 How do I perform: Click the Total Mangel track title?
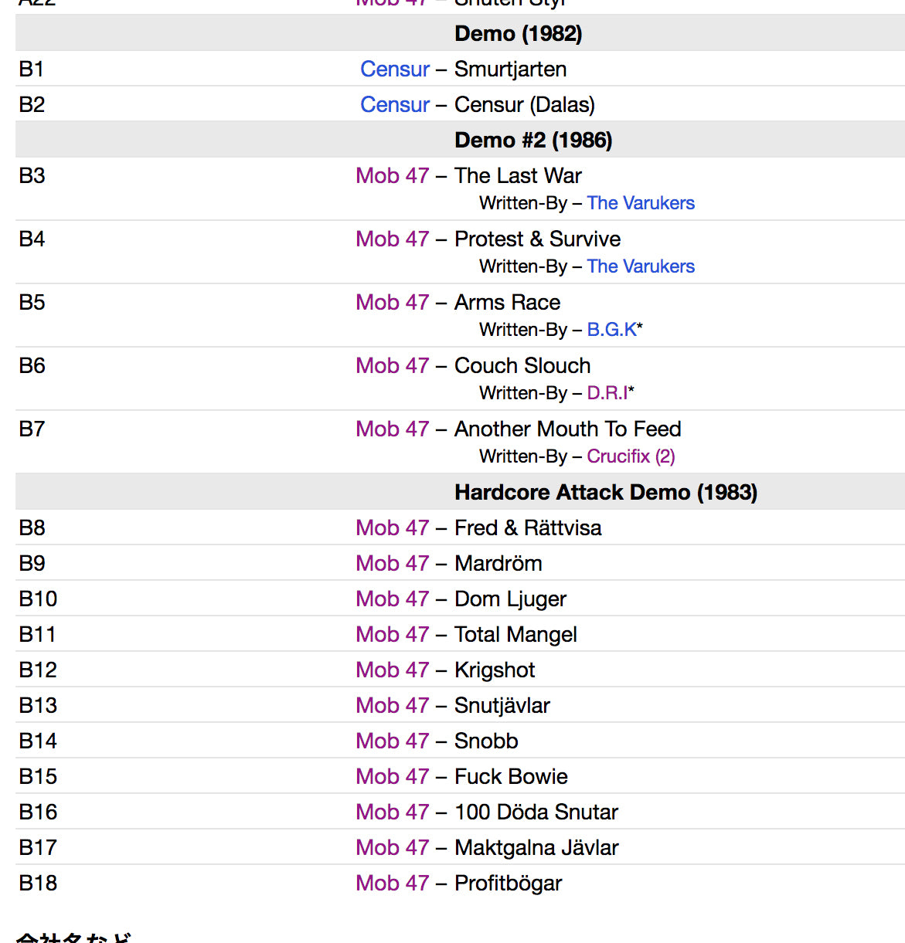pos(515,635)
